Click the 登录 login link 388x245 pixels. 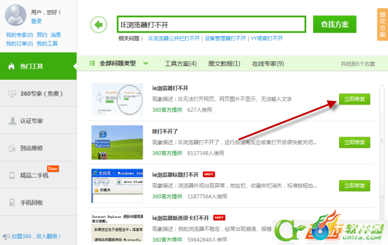36,21
